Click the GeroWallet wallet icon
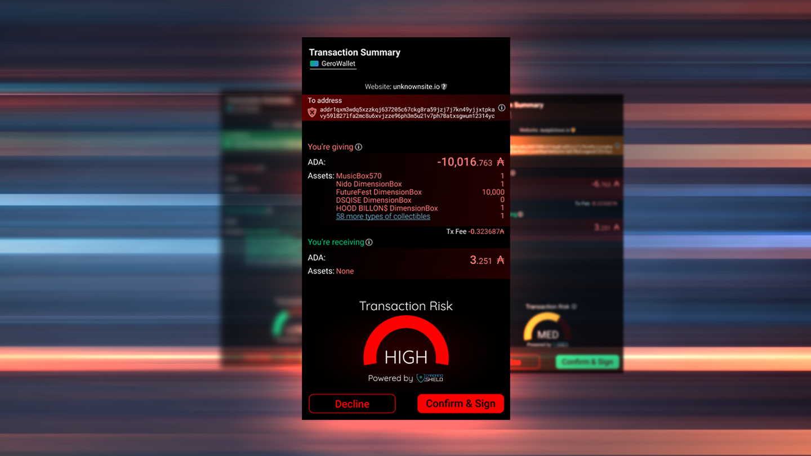Image resolution: width=811 pixels, height=456 pixels. pyautogui.click(x=314, y=64)
